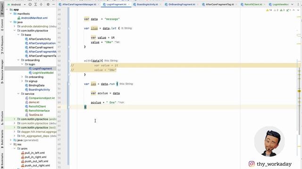Image resolution: width=302 pixels, height=169 pixels.
Task: Select AfterCareActivity in project tree
Action: click(x=40, y=39)
